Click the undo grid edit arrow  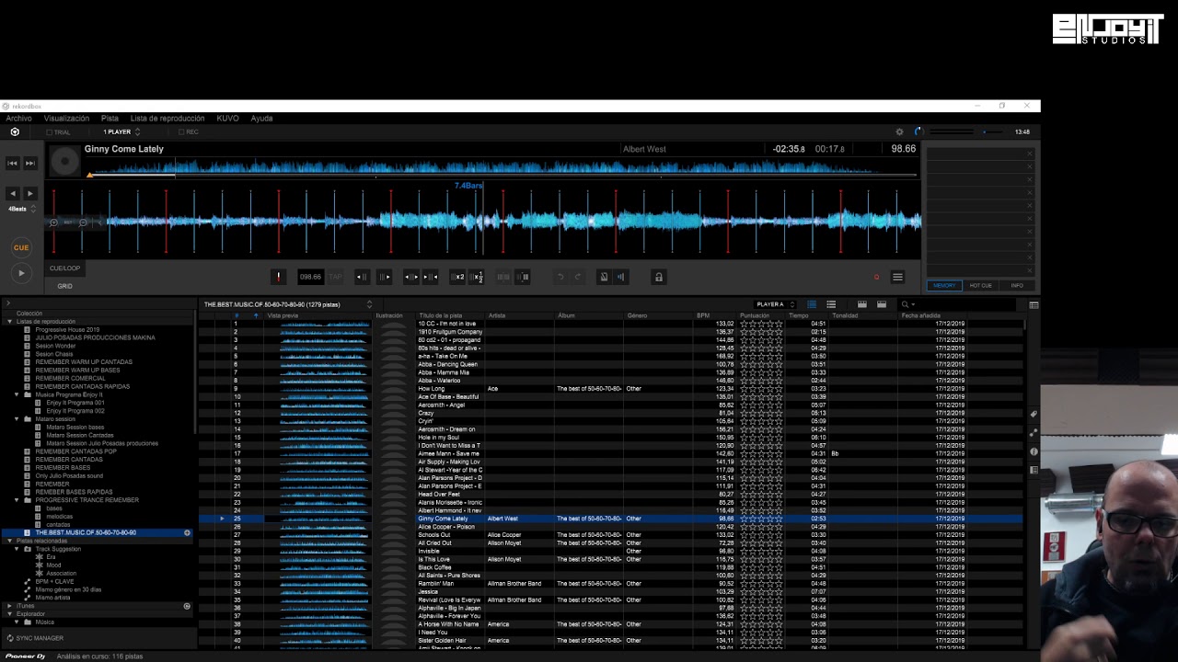click(560, 277)
